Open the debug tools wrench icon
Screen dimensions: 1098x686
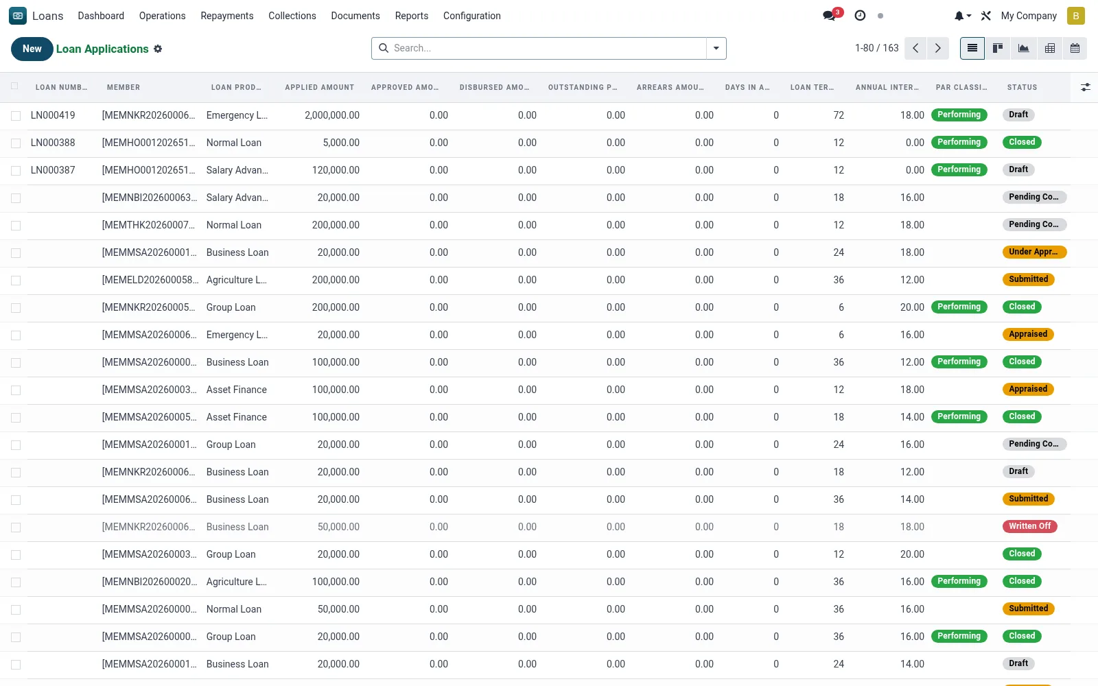point(986,16)
